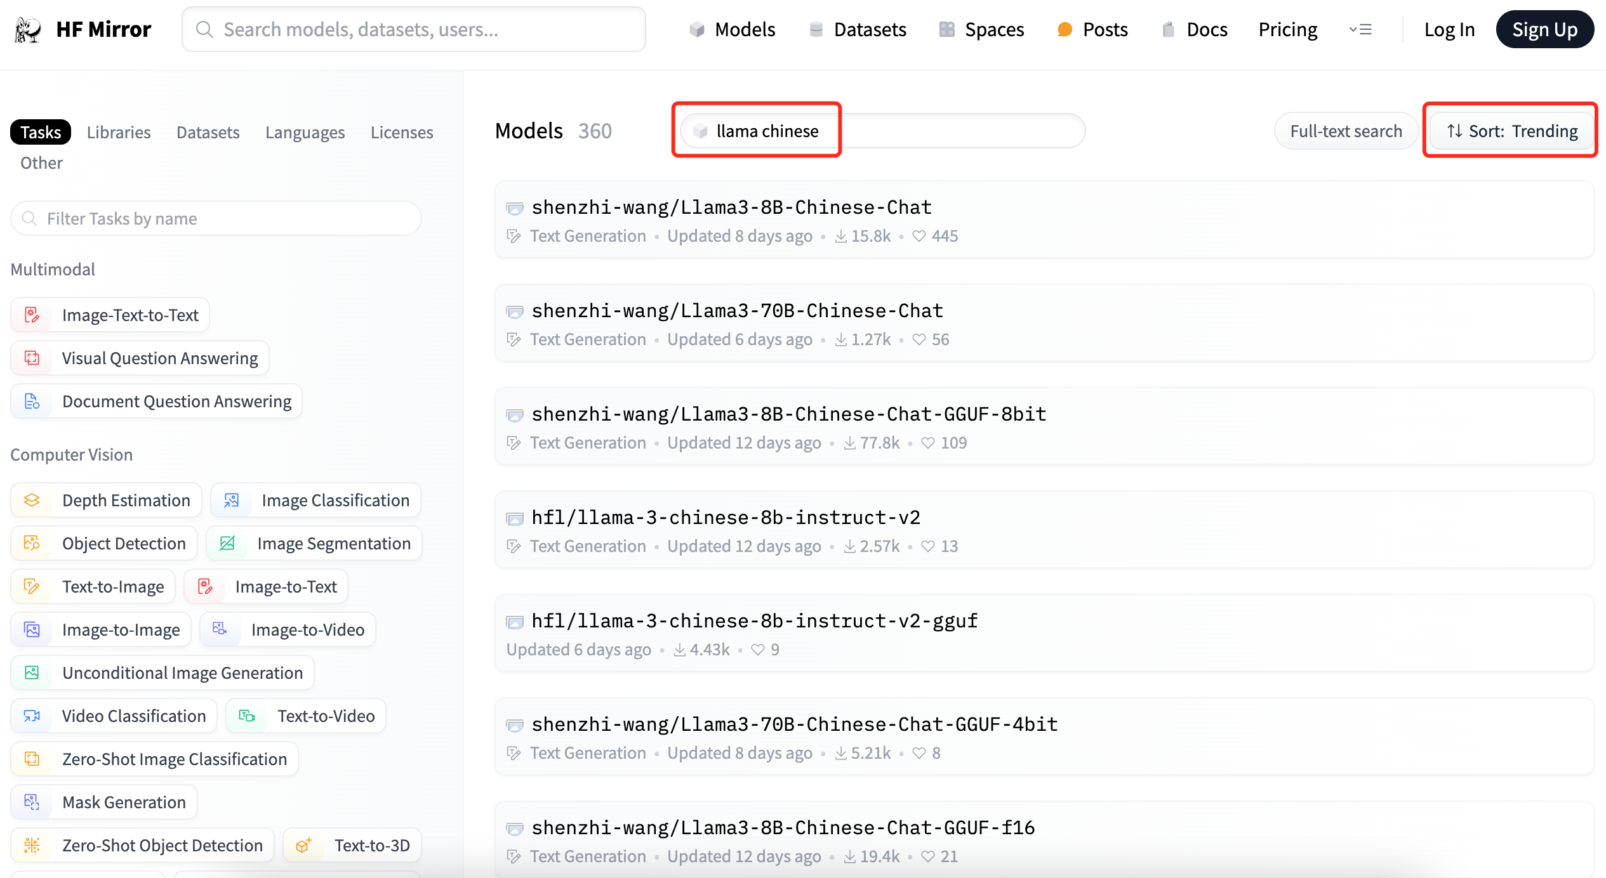Click the HF Mirror logo icon
This screenshot has width=1606, height=878.
click(30, 29)
